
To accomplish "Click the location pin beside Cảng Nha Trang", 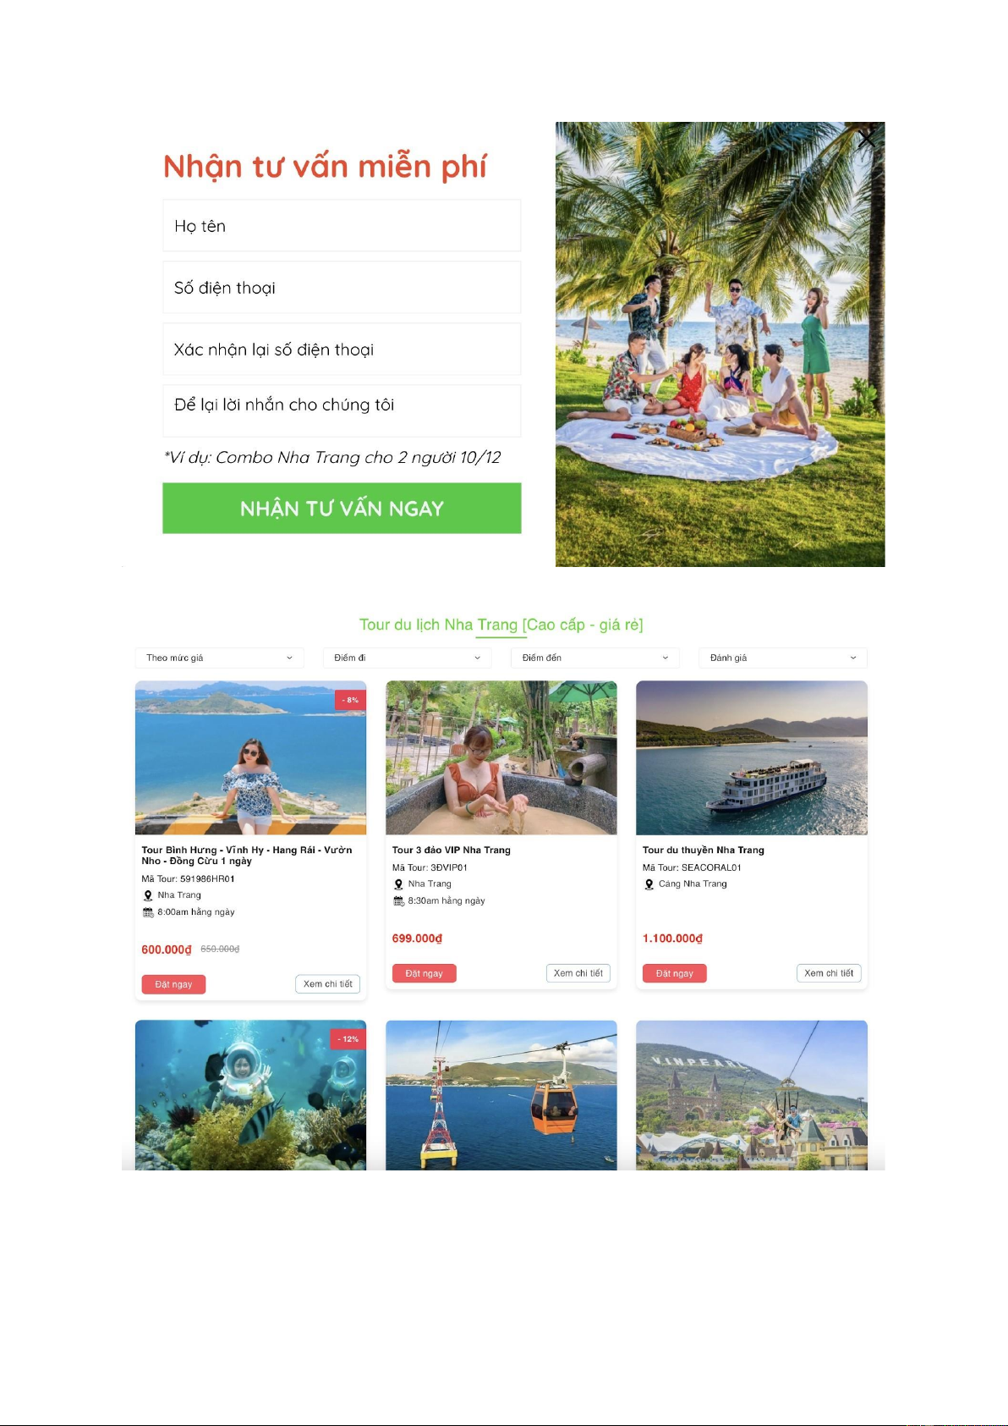I will [x=649, y=884].
